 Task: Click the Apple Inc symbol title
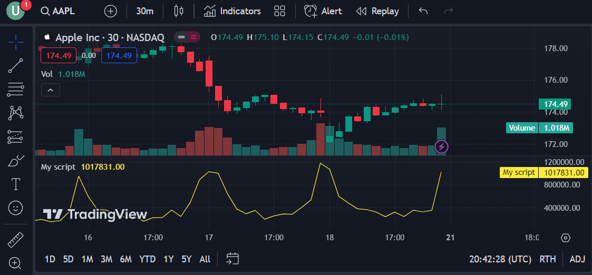click(x=110, y=37)
